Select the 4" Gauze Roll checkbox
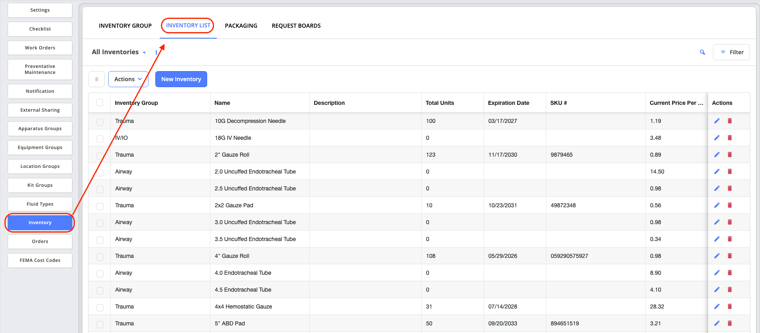 100,257
